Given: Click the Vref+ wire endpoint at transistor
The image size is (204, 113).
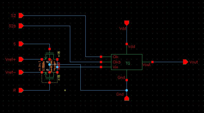Looking at the screenshot, I should 42,59.
